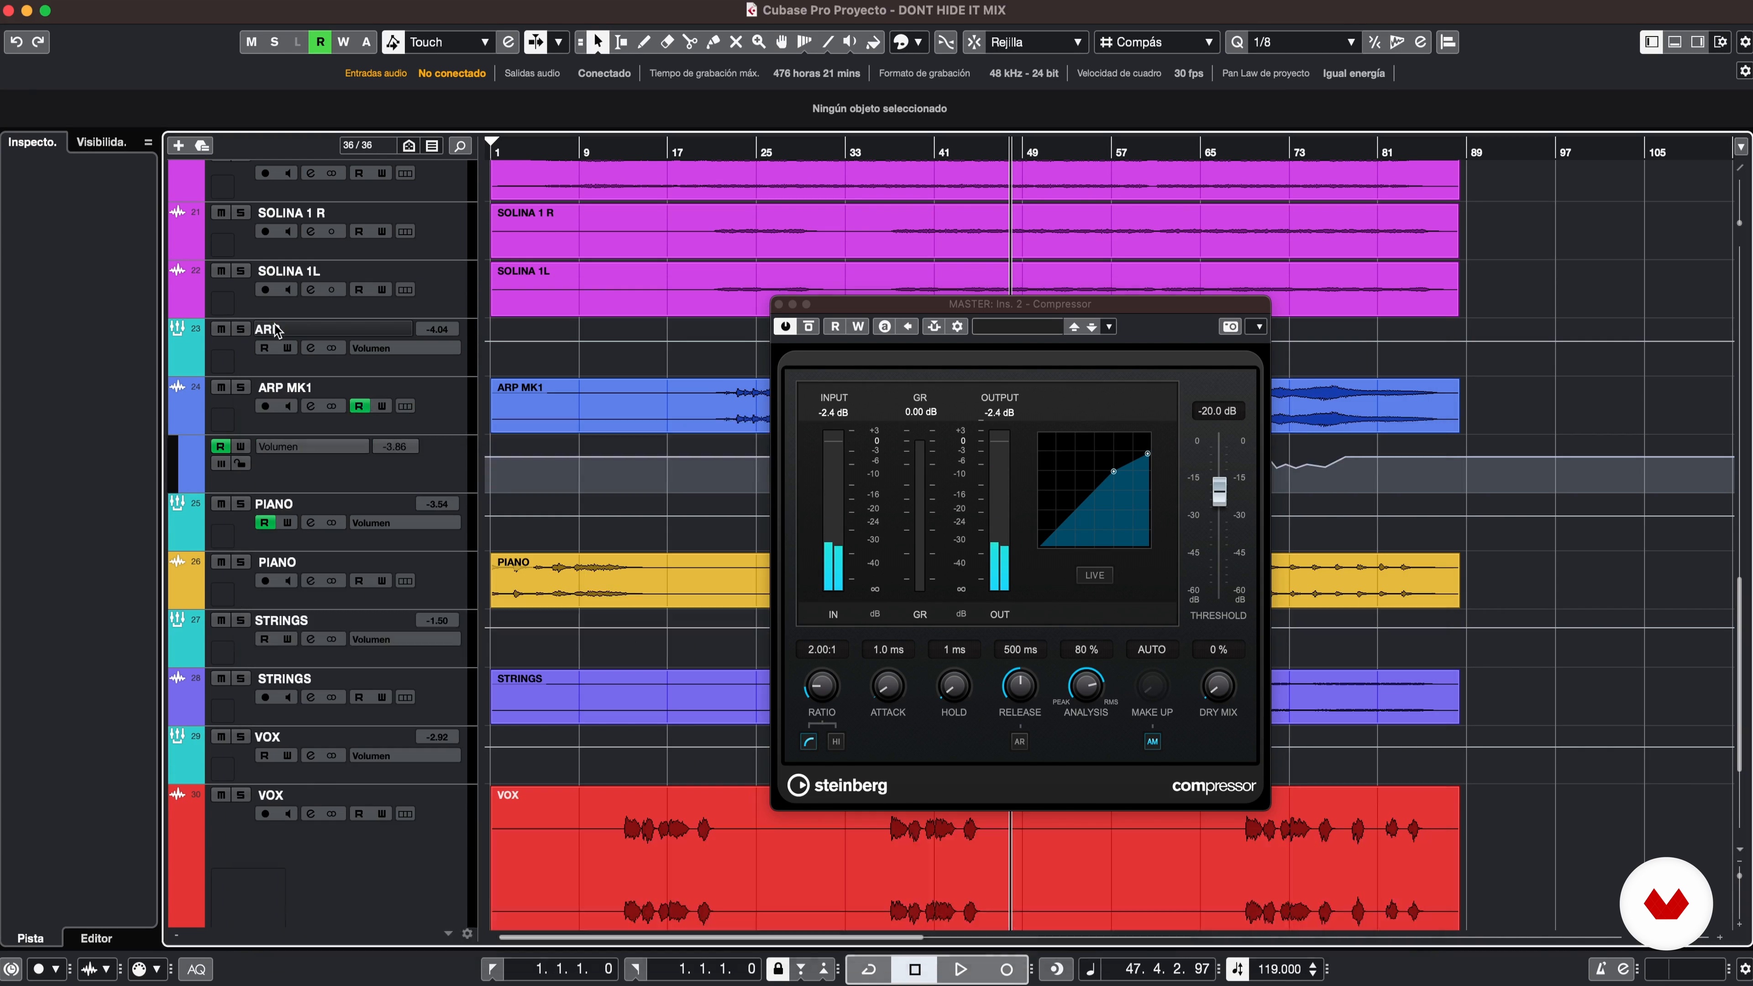Image resolution: width=1753 pixels, height=986 pixels.
Task: Click the compressor RELEASE knob
Action: click(1019, 686)
